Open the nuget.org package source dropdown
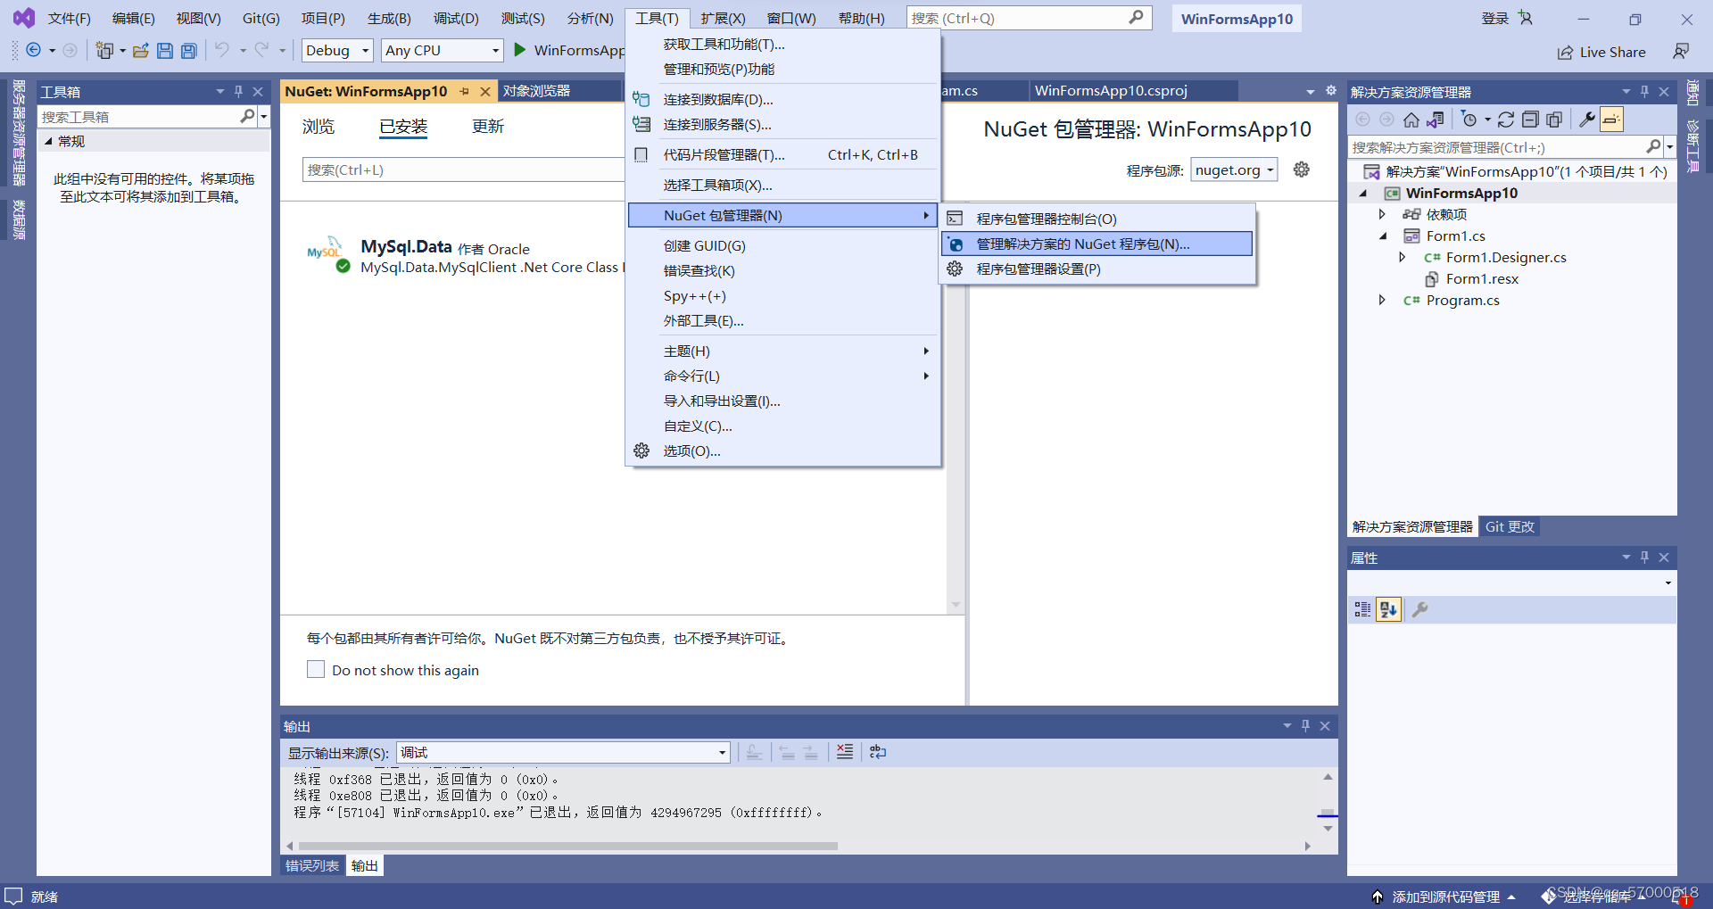This screenshot has width=1713, height=909. pyautogui.click(x=1234, y=169)
